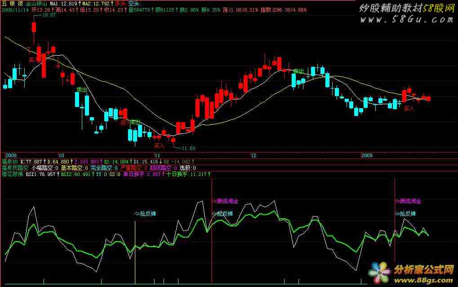The height and width of the screenshot is (287, 458).
Task: Click the K:77.887 value
Action: click(x=31, y=161)
